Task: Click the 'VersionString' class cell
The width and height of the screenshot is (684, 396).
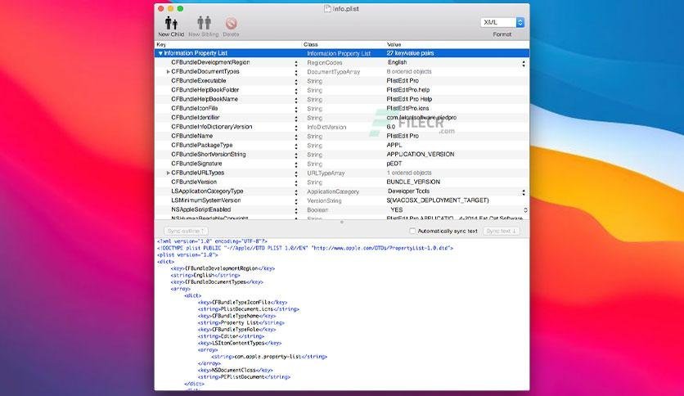Action: pyautogui.click(x=324, y=201)
